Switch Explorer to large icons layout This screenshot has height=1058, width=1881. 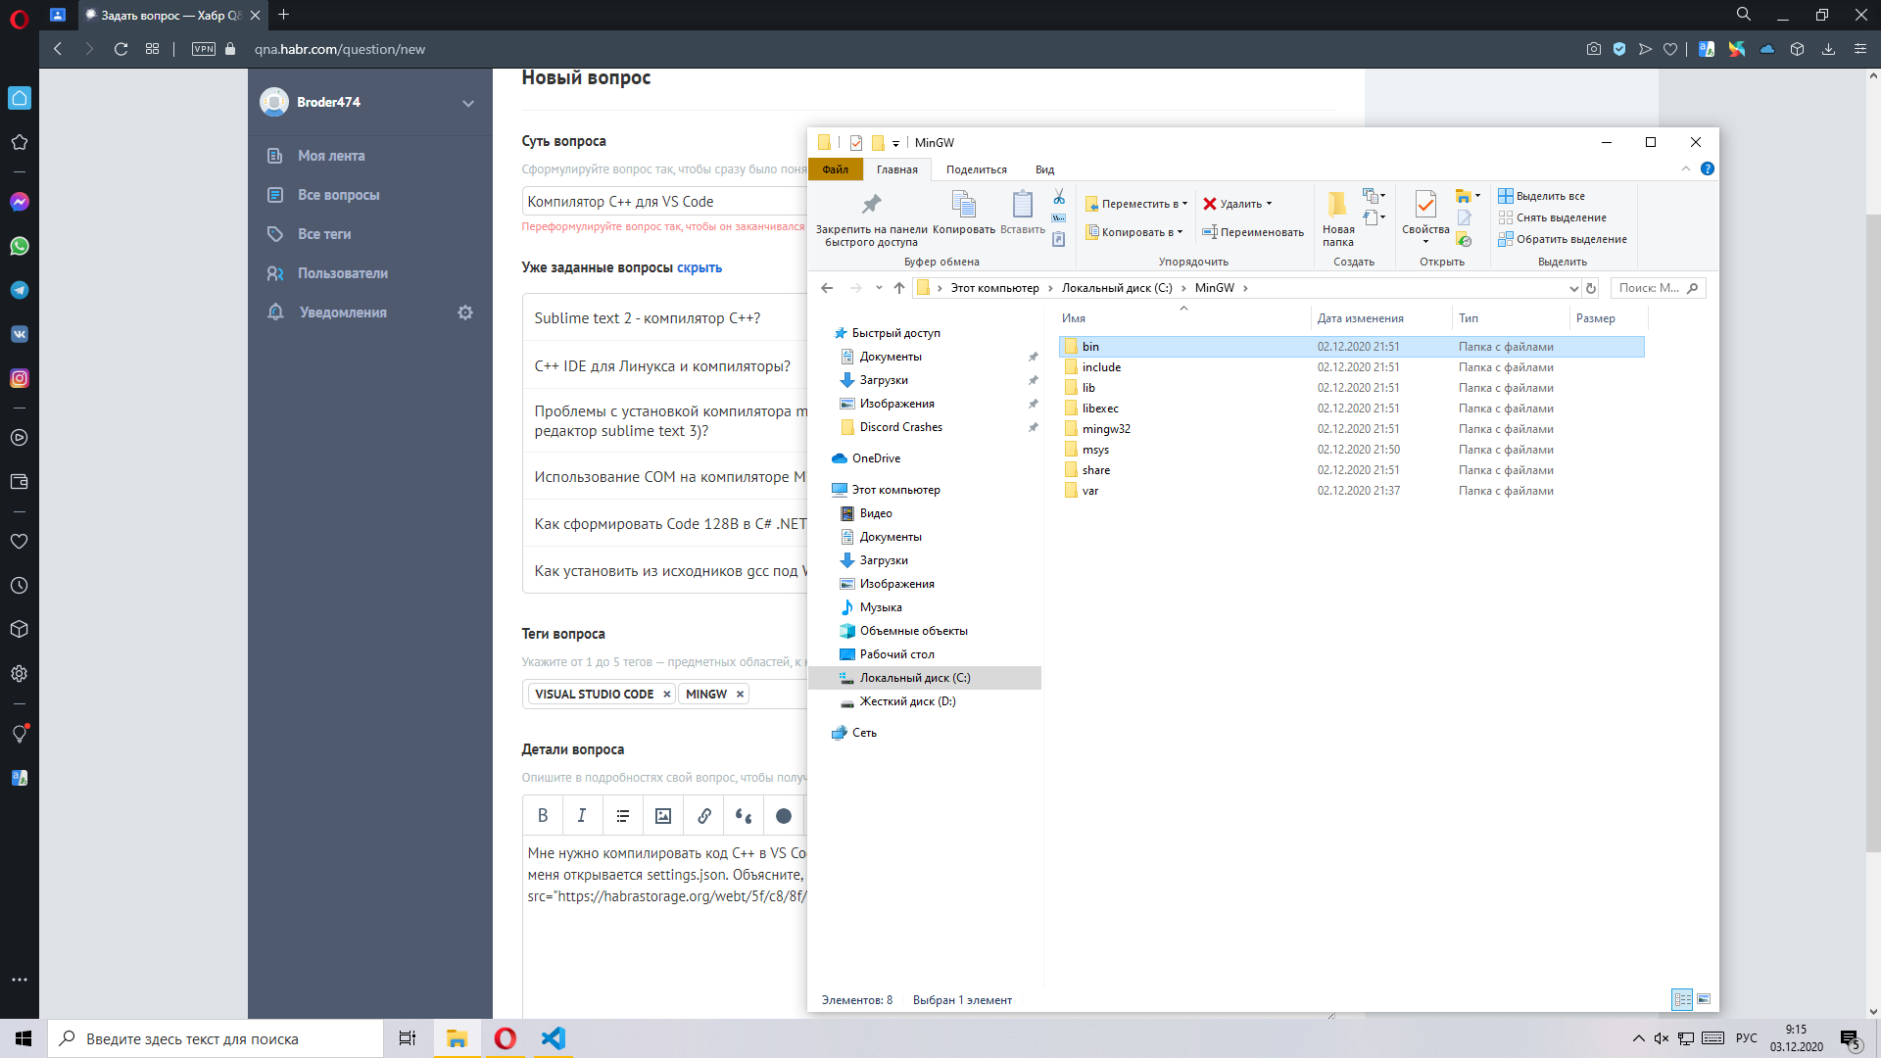pos(1704,999)
